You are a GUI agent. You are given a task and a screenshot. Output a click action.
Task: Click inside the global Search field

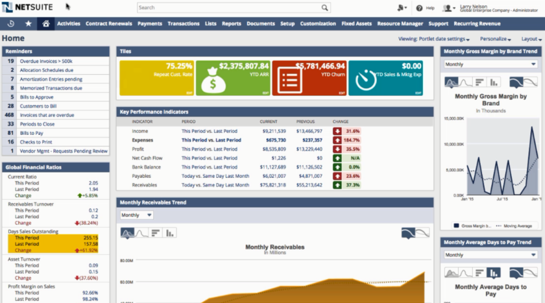(x=227, y=8)
